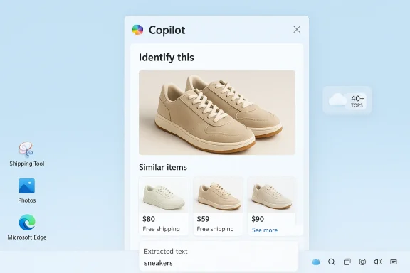Click the volume speaker icon in the taskbar
This screenshot has height=273, width=410.
pyautogui.click(x=378, y=262)
